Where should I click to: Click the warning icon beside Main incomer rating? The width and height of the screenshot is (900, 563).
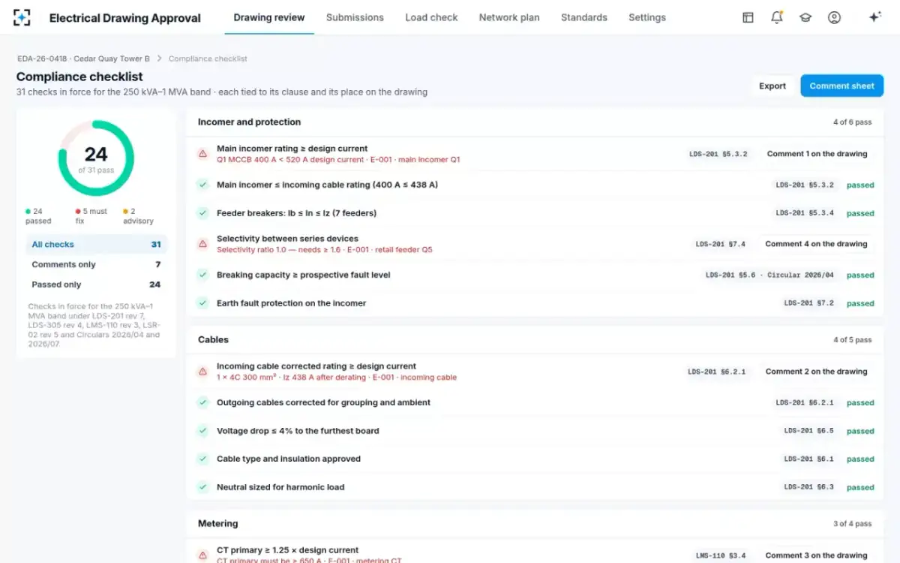[x=202, y=154]
